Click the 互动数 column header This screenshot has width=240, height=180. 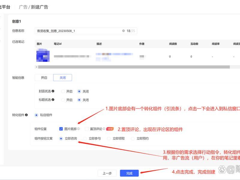point(194,44)
